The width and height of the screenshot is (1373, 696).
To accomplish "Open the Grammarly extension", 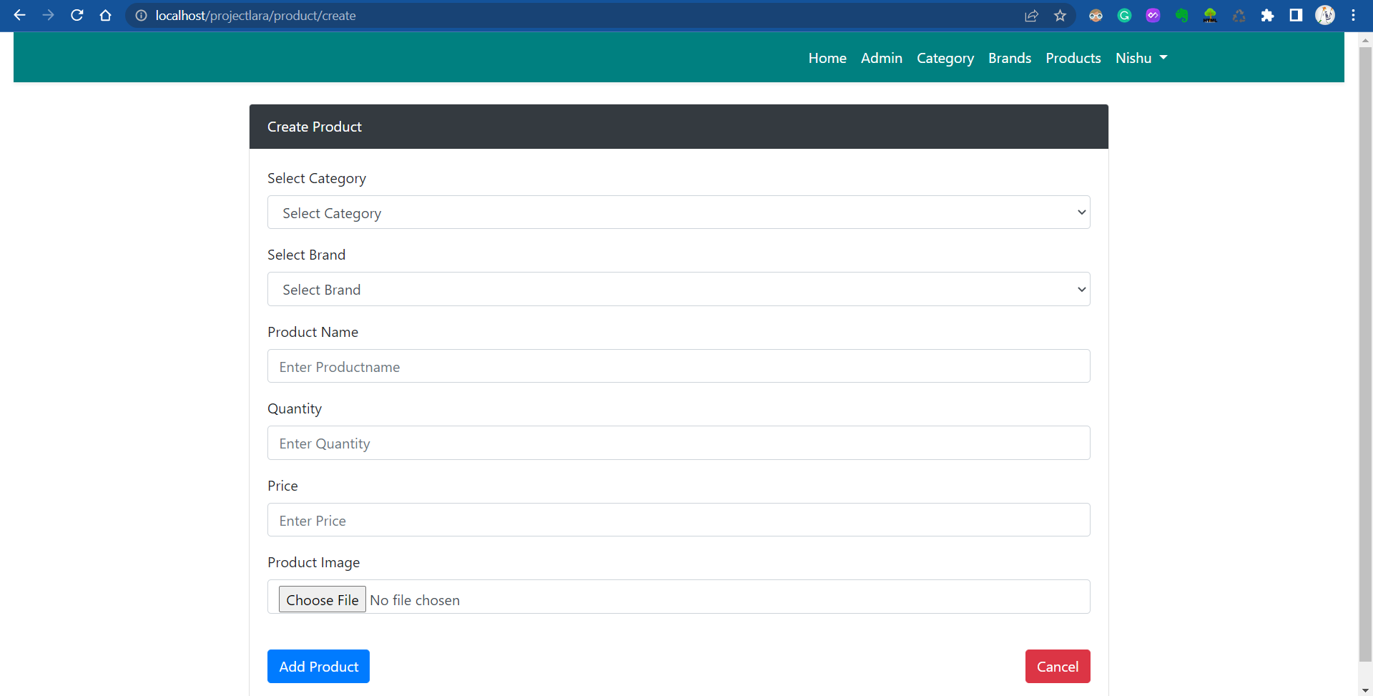I will click(x=1125, y=15).
